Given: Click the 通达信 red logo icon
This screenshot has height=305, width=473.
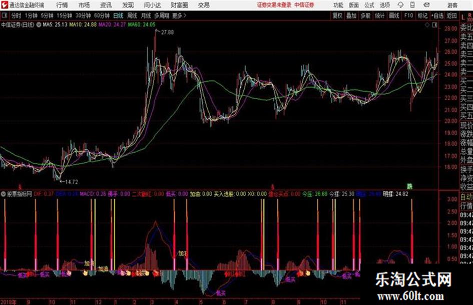Looking at the screenshot, I should click(x=4, y=5).
